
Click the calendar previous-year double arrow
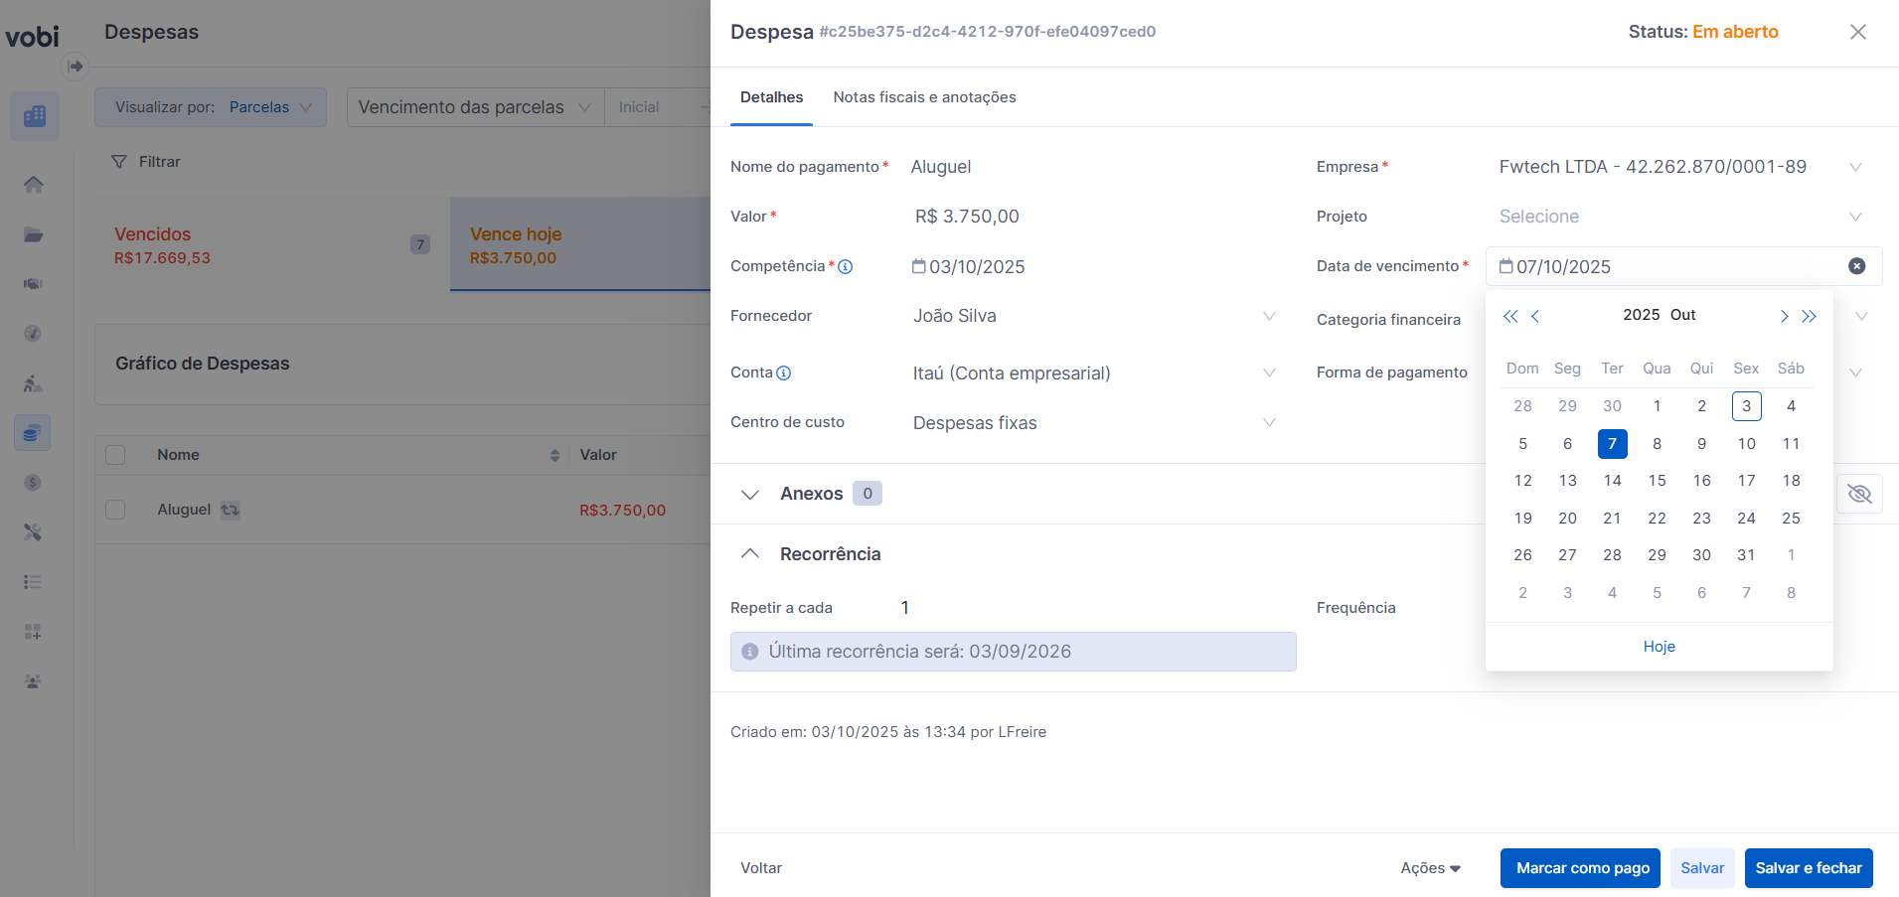coord(1510,316)
